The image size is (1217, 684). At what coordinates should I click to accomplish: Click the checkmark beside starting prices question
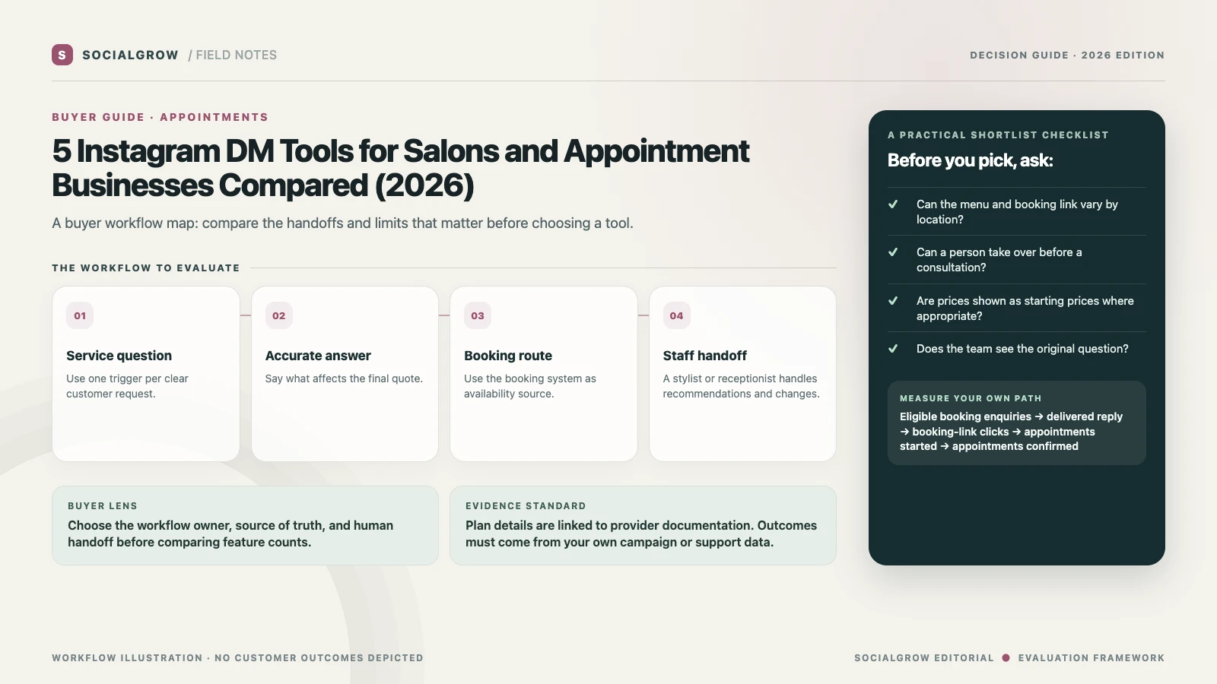coord(893,301)
